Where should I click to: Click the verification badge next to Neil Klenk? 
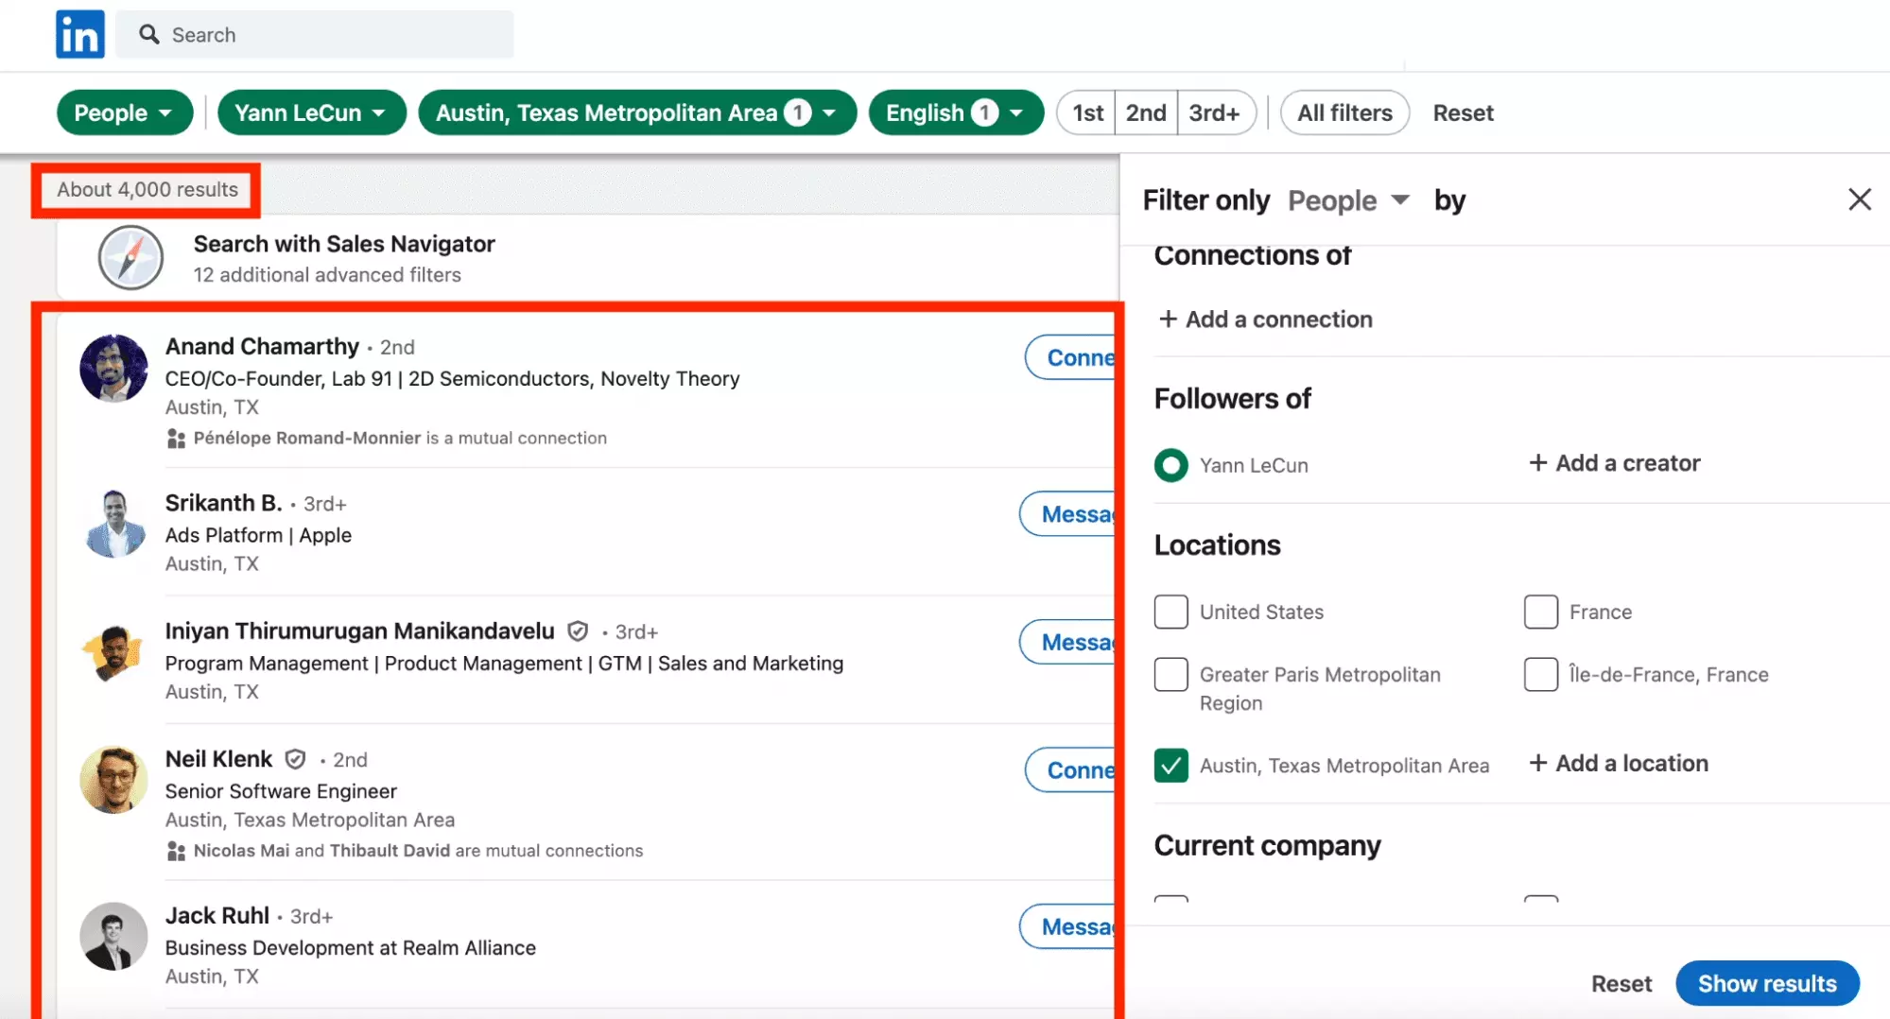coord(296,759)
